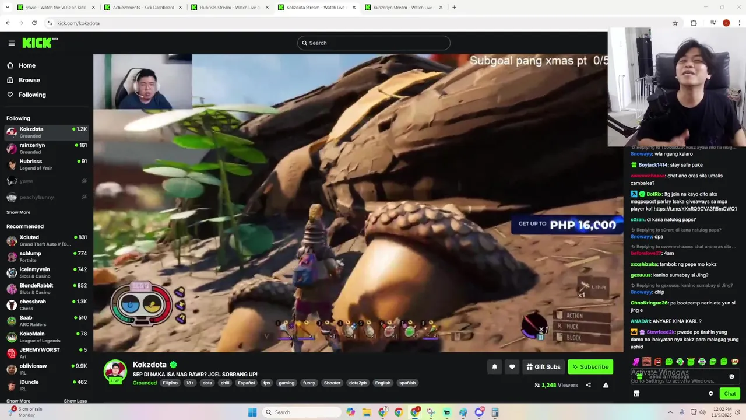
Task: Open Xcluted recommended channel
Action: click(47, 240)
